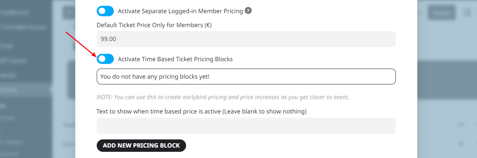Toggle Activate Separate Logged-in Member Pricing switch

pyautogui.click(x=105, y=11)
